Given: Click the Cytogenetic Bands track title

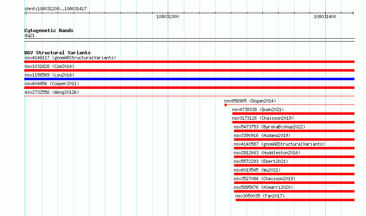Looking at the screenshot, I should (49, 30).
